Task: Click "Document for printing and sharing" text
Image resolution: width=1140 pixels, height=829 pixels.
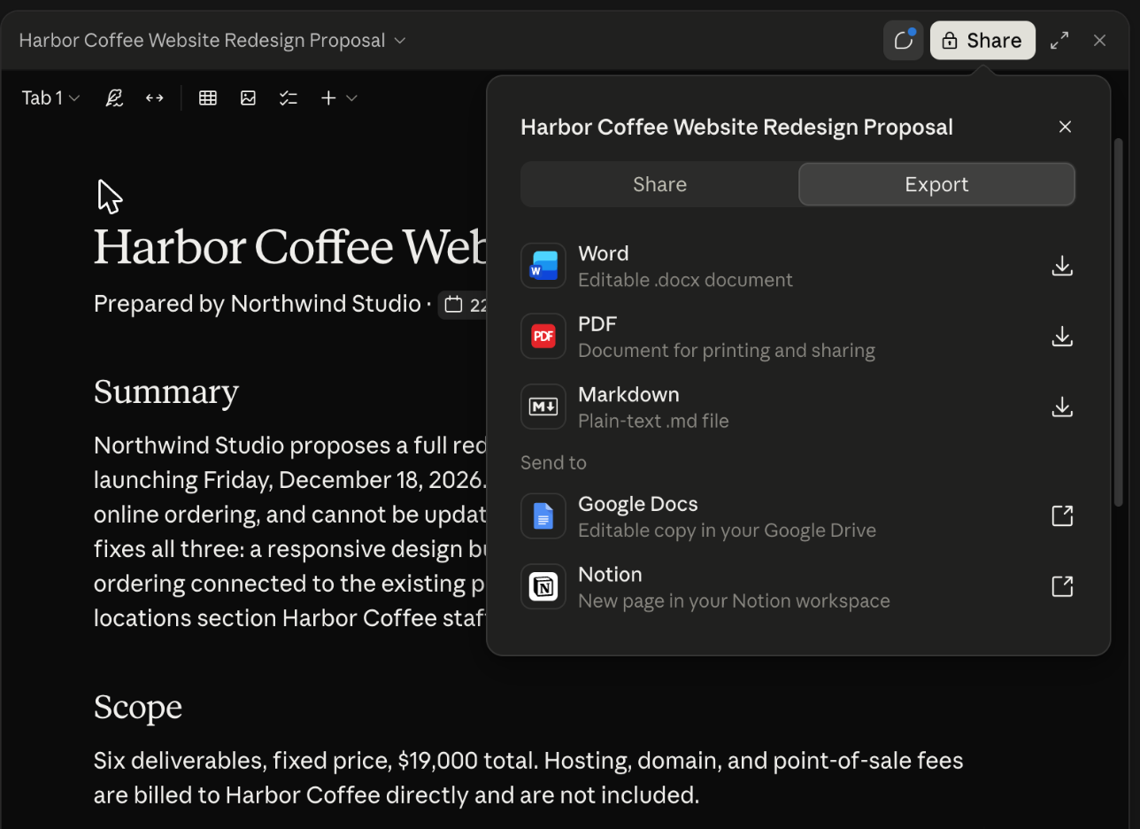Action: coord(727,351)
